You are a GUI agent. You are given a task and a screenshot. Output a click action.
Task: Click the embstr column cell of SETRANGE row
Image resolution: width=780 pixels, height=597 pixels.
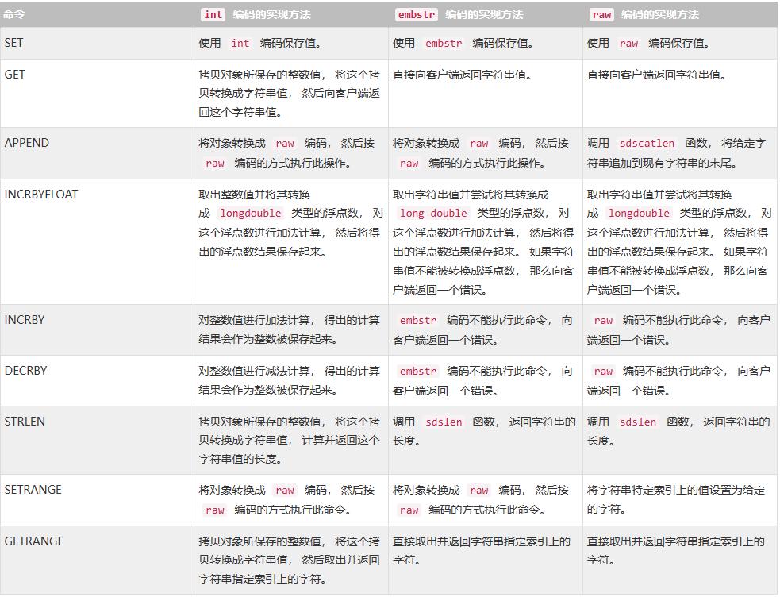486,499
